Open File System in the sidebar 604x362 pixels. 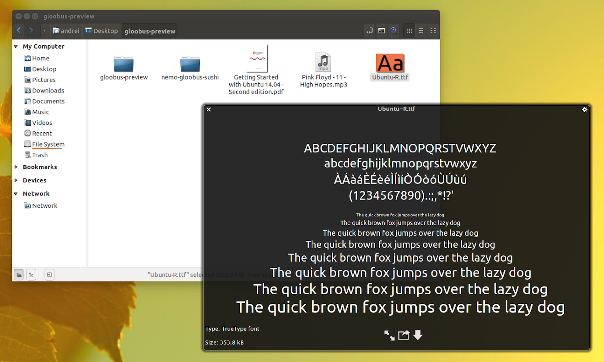pyautogui.click(x=44, y=144)
